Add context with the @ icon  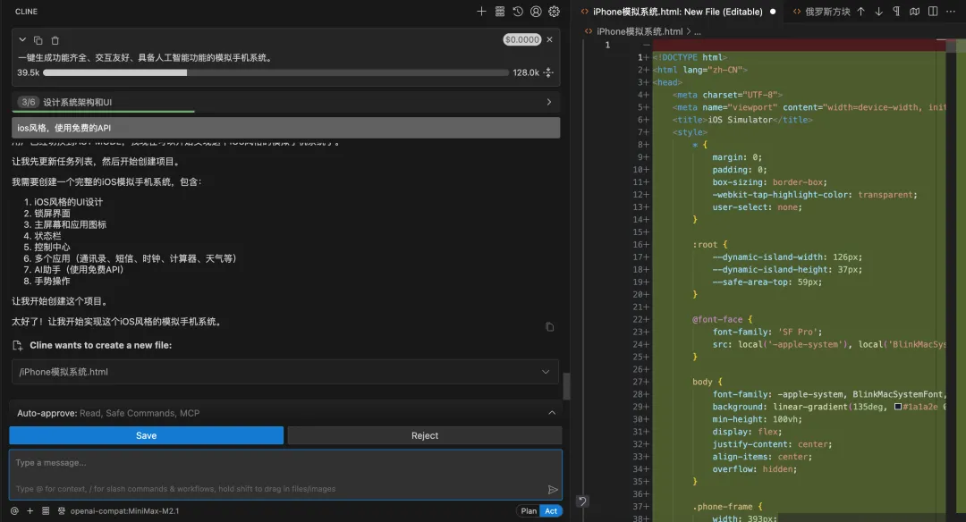tap(15, 511)
